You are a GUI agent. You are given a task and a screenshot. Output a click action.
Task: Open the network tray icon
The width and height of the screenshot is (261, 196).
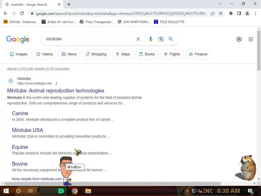click(194, 191)
